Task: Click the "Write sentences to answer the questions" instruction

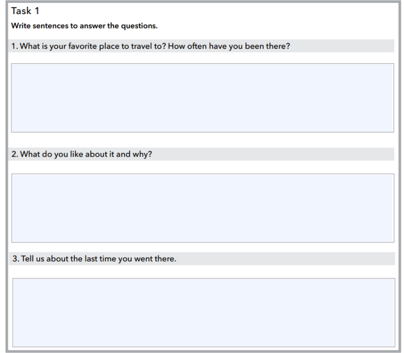Action: (x=84, y=25)
